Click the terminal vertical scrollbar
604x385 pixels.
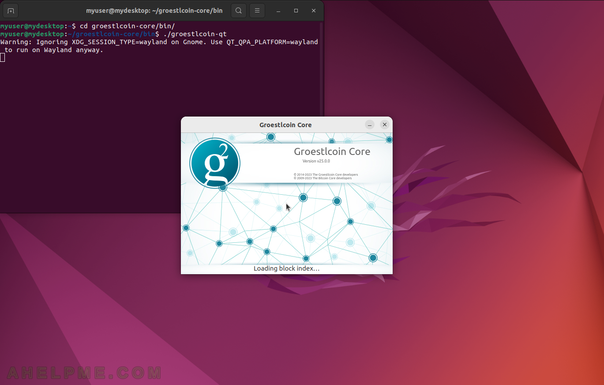(x=322, y=117)
